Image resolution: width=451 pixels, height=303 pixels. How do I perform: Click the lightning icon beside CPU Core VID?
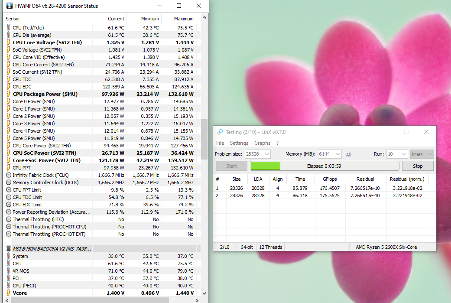click(9, 57)
